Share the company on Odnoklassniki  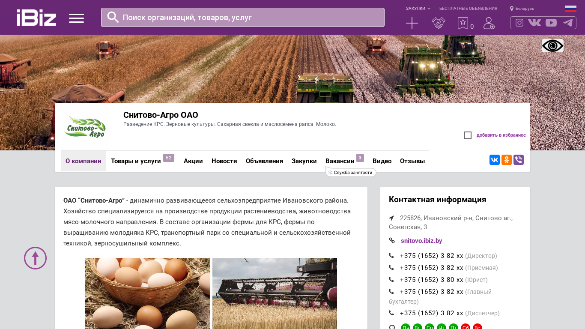(507, 160)
